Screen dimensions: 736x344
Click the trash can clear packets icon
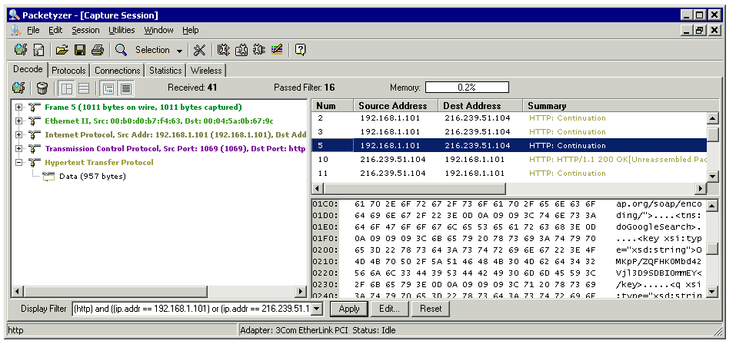[x=42, y=88]
